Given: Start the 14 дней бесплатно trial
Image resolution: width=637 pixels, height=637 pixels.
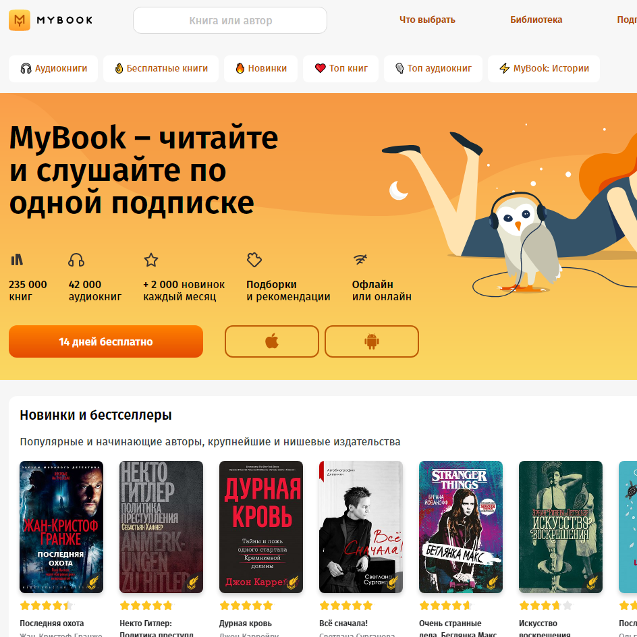Looking at the screenshot, I should pos(106,341).
